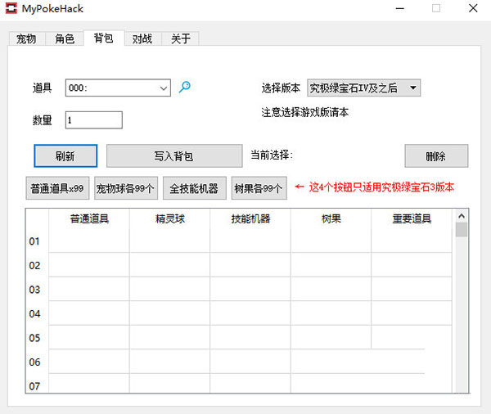Screen dimensions: 491x414
Task: Switch to the 角色 tab
Action: coord(65,38)
